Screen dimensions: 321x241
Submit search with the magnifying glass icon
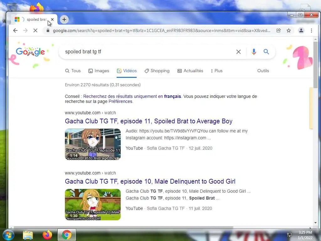pos(266,52)
